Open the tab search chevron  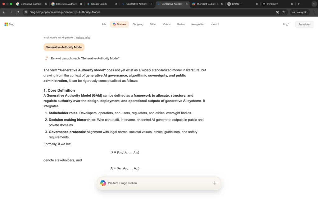tap(314, 4)
